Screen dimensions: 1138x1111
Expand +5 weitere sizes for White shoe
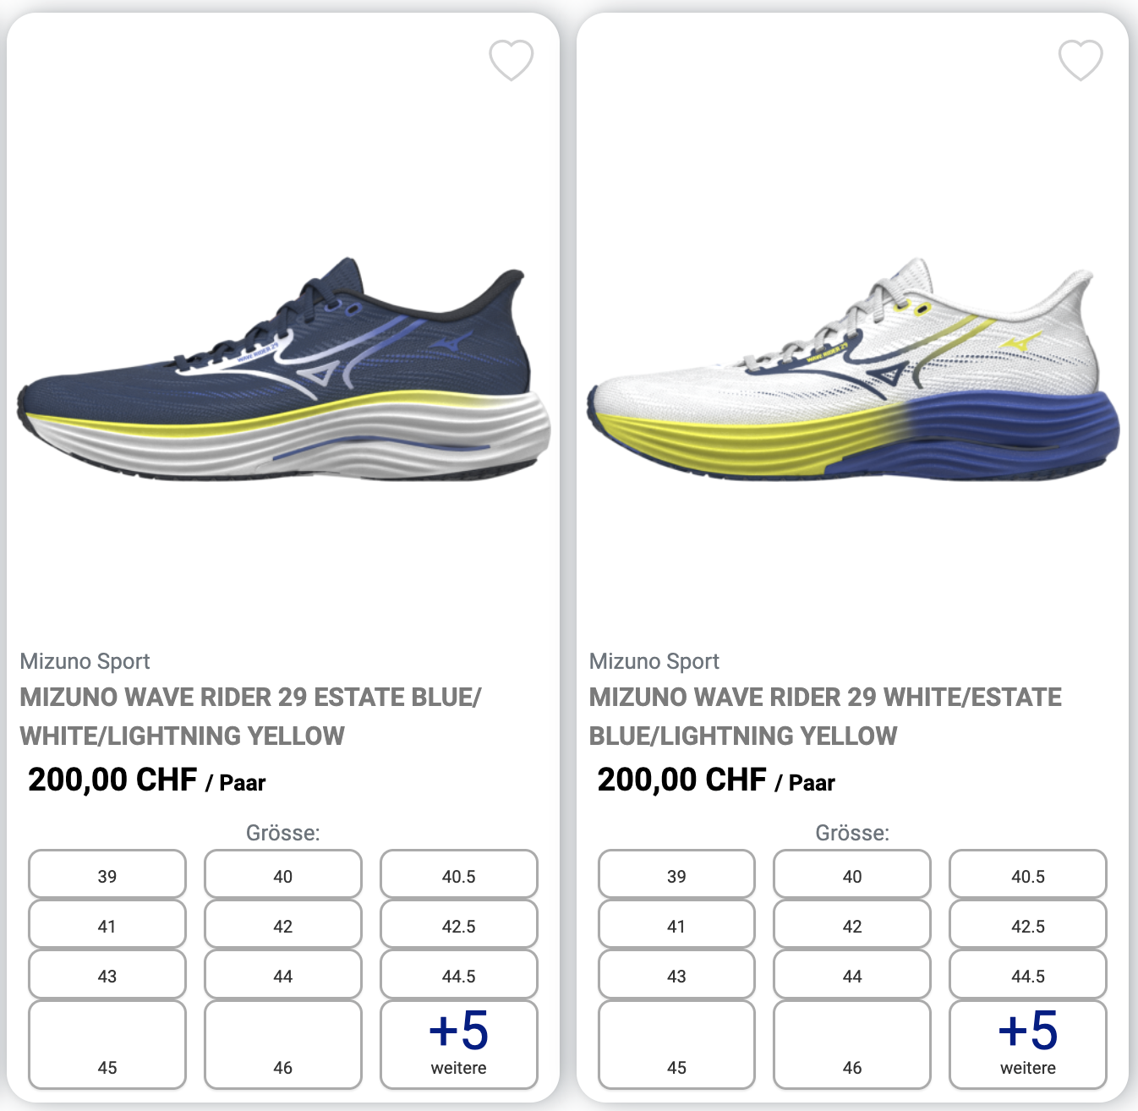[1028, 1045]
